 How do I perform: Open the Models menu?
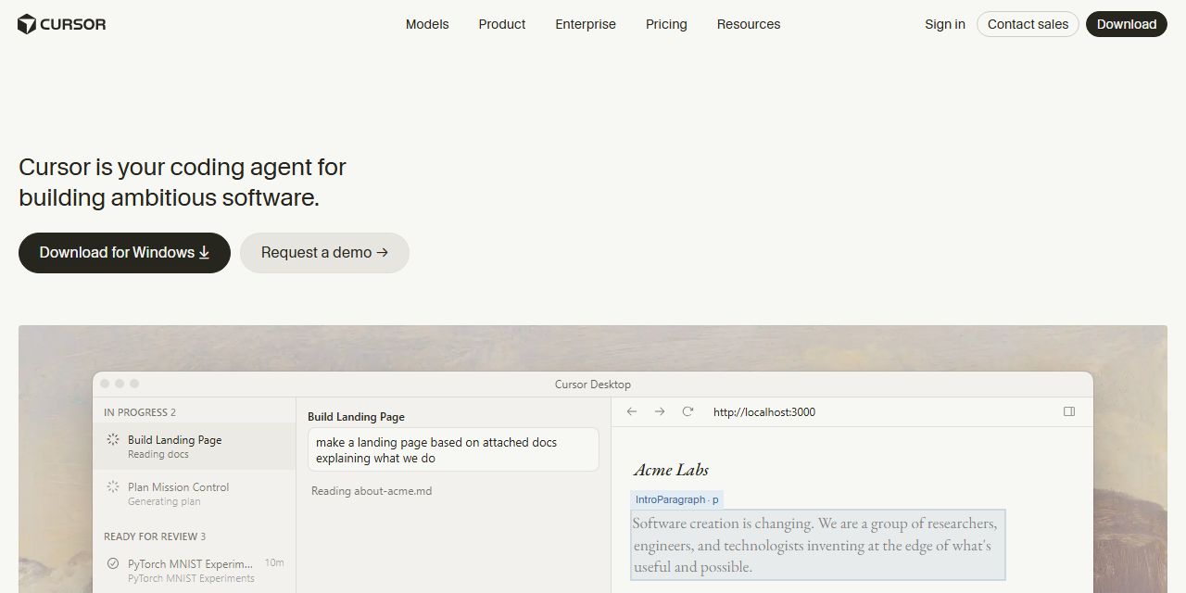pos(427,24)
